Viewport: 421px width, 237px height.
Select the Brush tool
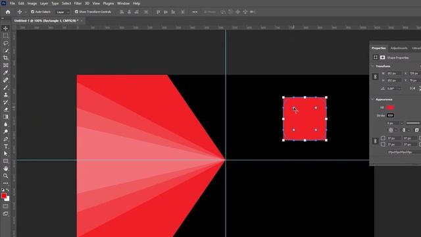pos(5,88)
